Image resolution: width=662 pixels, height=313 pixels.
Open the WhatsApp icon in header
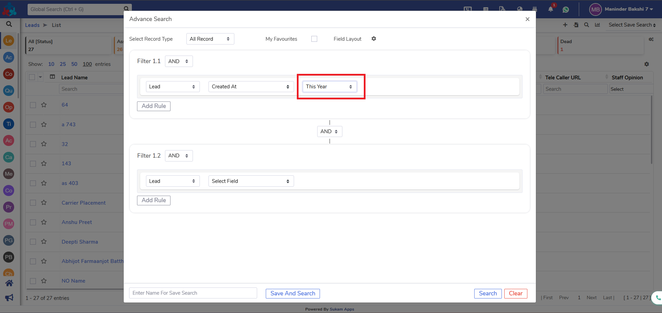(566, 10)
